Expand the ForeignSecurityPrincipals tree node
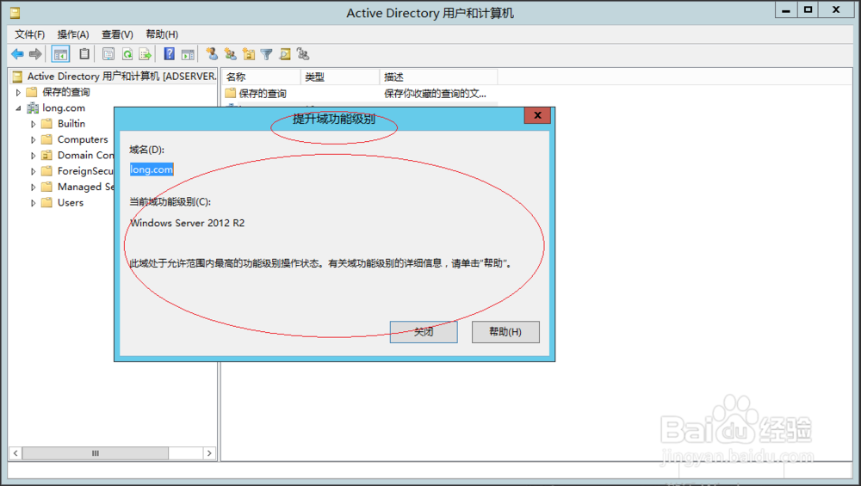The width and height of the screenshot is (861, 486). (x=33, y=171)
